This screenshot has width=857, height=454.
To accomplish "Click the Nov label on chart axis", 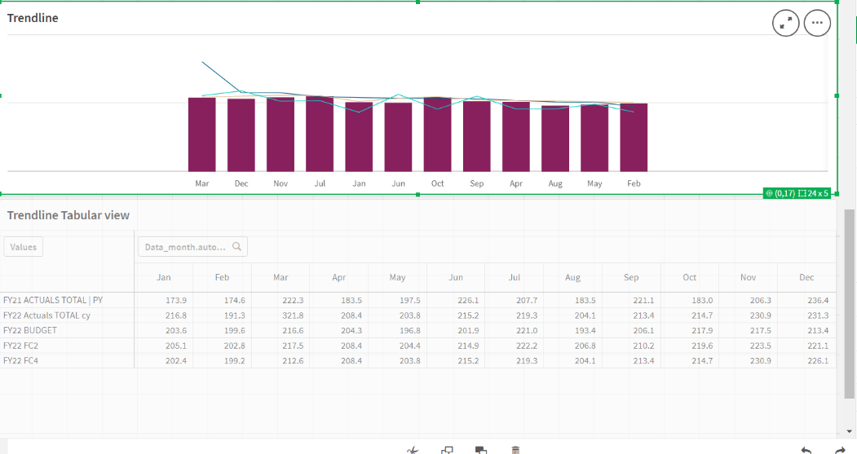I will (x=281, y=183).
